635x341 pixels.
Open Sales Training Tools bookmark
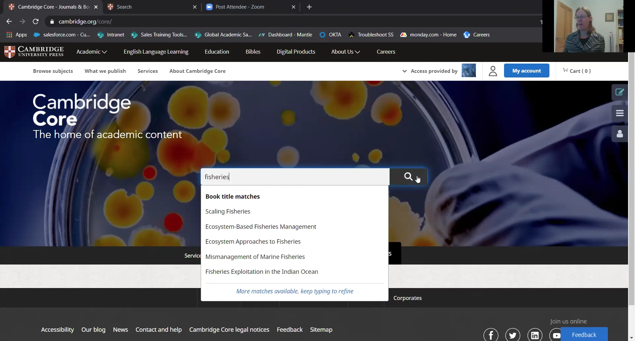pos(159,35)
